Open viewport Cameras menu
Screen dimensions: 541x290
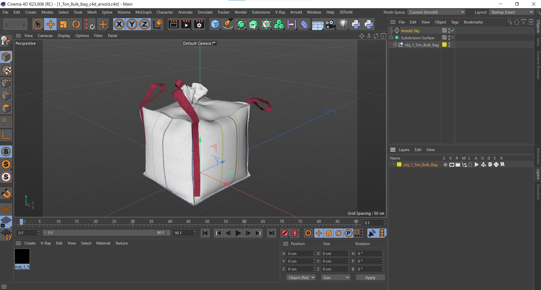[x=45, y=36]
